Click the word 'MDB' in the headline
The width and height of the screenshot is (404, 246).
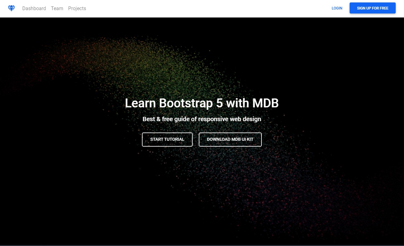pos(265,103)
